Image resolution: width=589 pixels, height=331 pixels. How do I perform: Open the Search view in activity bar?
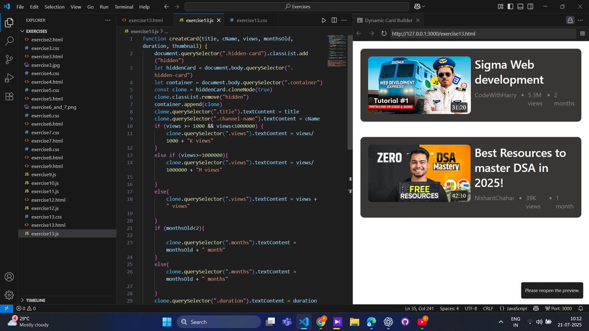9,41
